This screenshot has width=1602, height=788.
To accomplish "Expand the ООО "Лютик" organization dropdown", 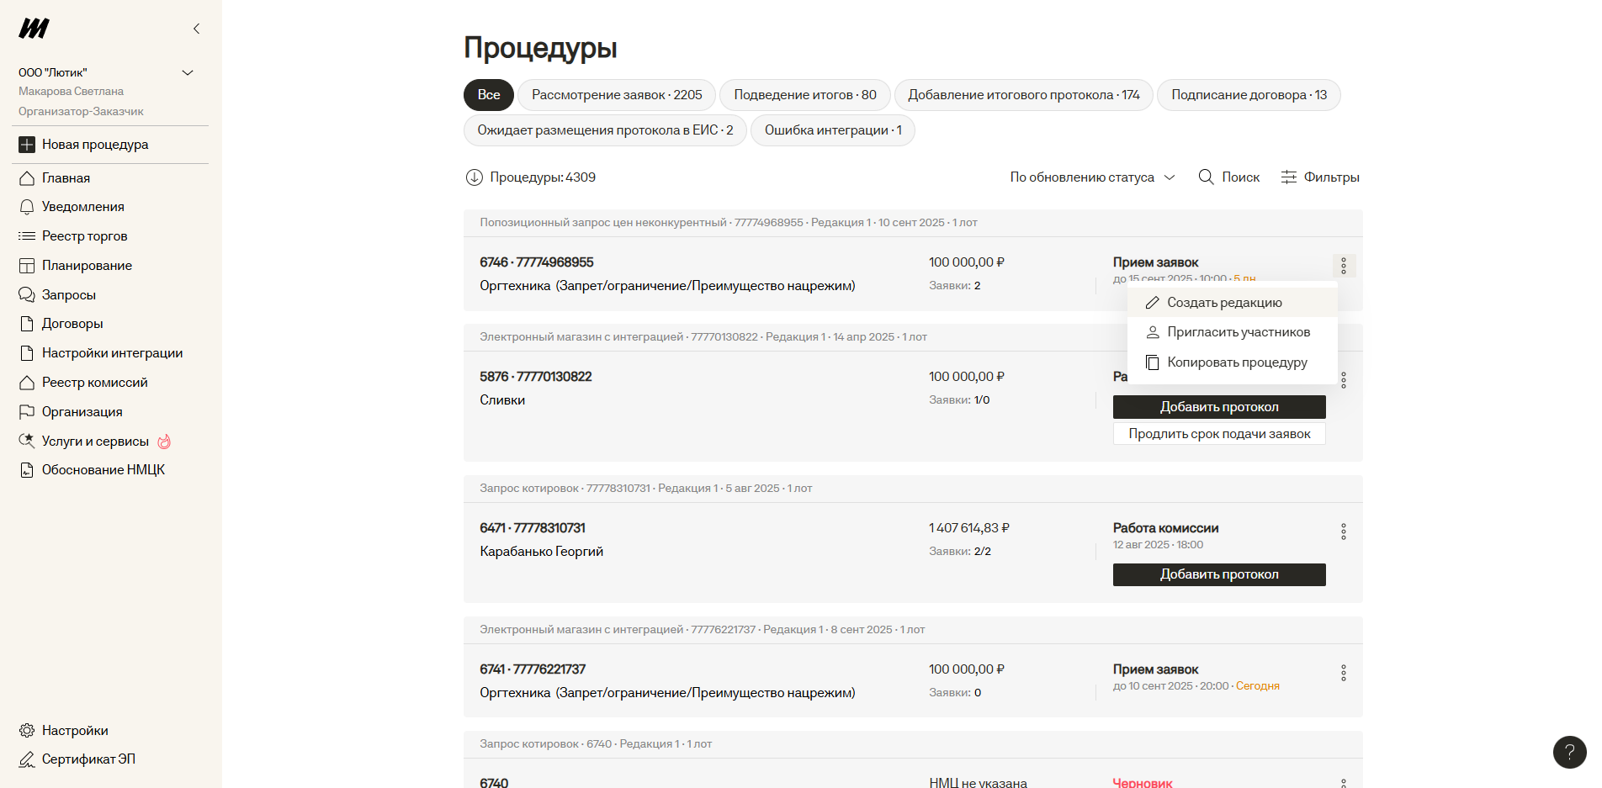I will pos(188,73).
